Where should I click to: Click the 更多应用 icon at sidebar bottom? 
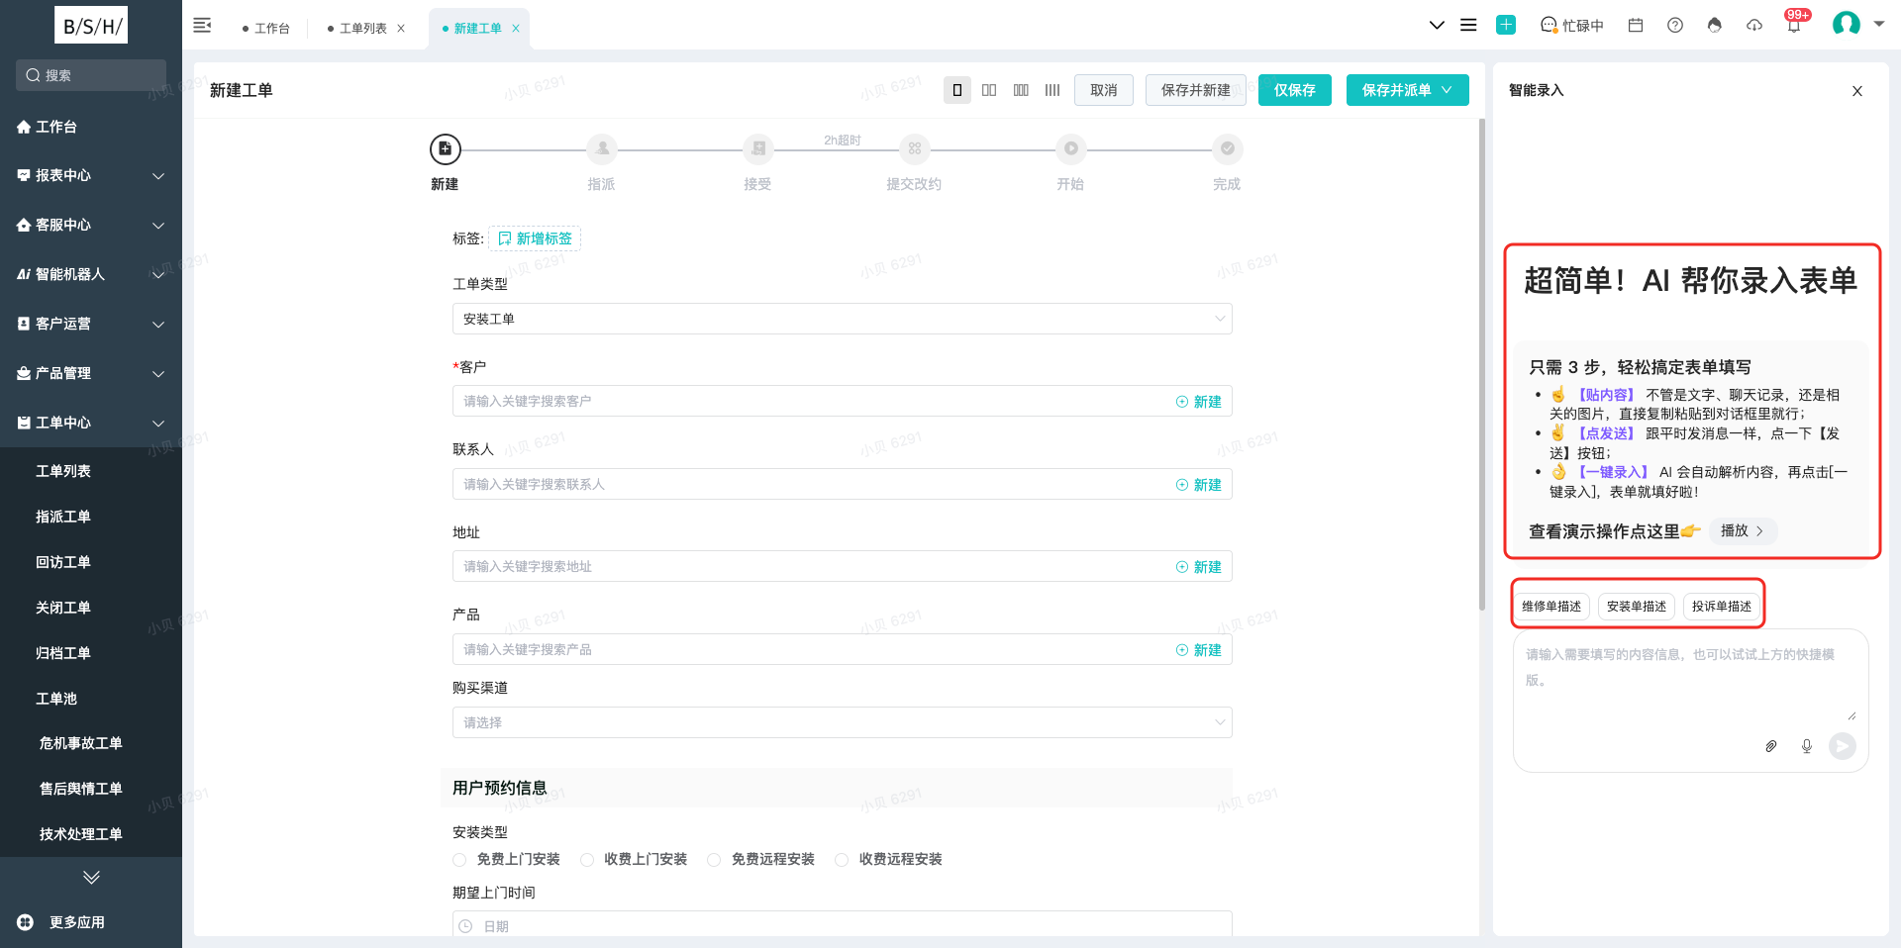click(26, 922)
